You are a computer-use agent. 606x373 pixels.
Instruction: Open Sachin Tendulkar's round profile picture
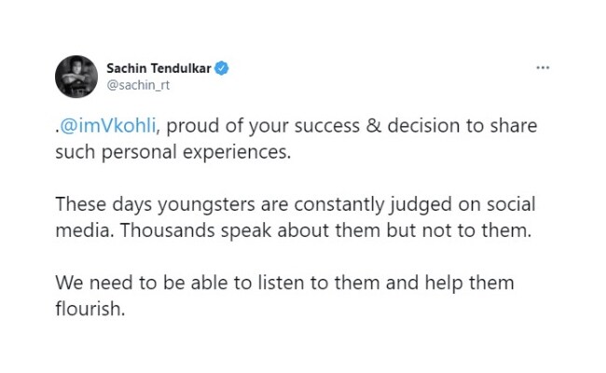tap(76, 76)
